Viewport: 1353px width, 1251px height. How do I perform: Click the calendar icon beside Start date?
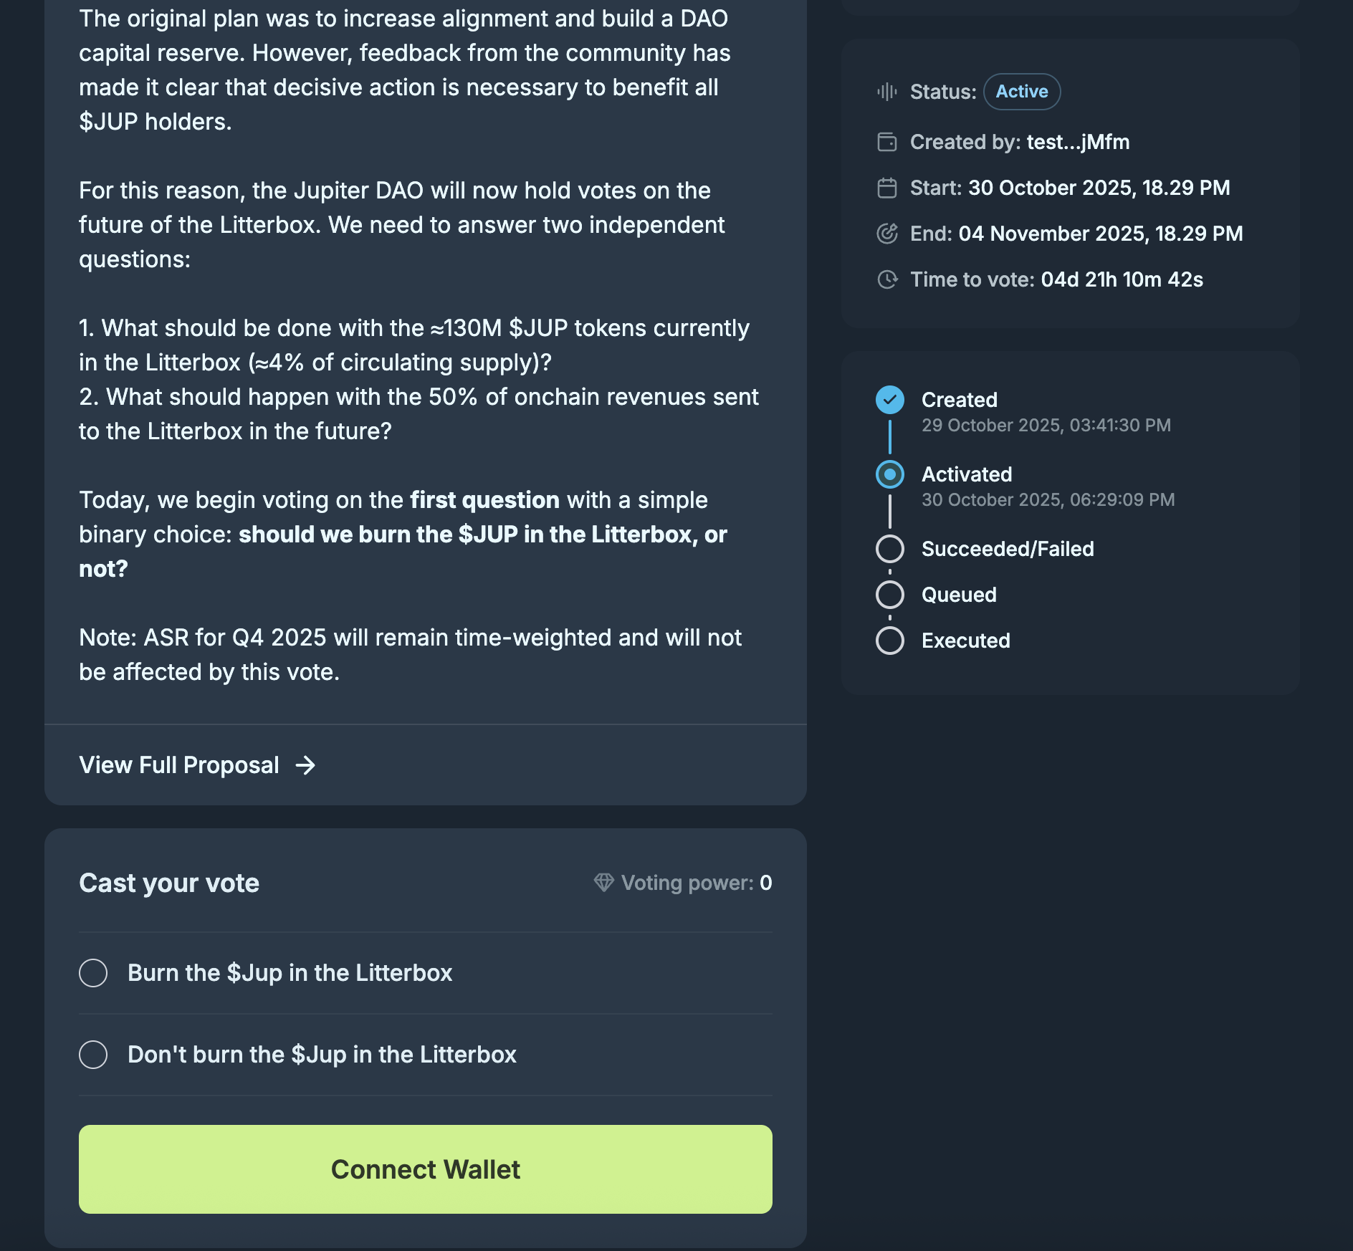pos(887,188)
